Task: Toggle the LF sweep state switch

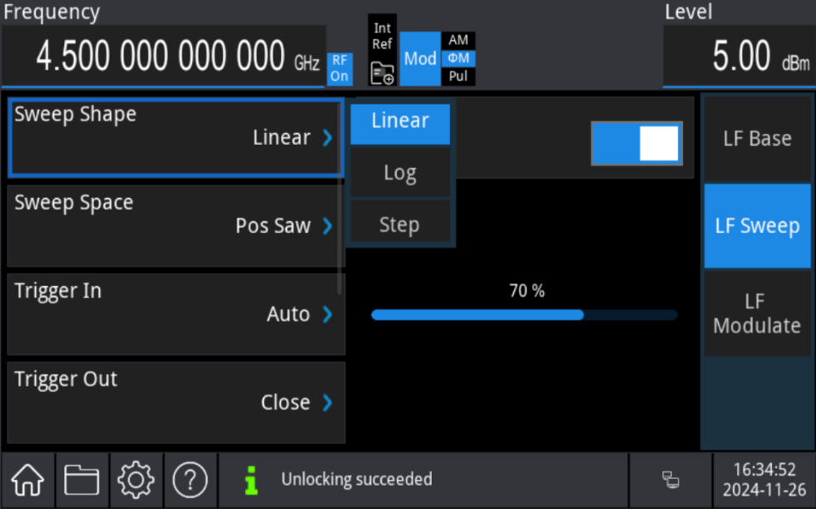Action: point(636,143)
